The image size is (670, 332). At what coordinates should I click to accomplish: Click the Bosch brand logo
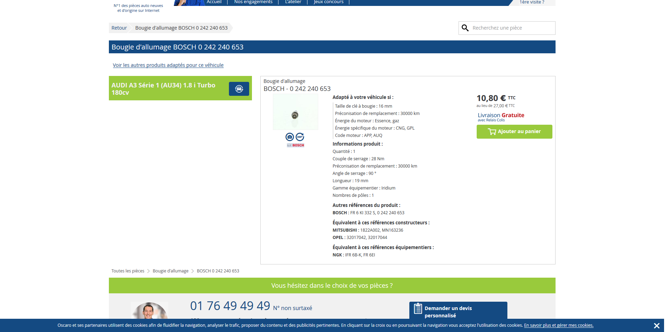tap(296, 145)
